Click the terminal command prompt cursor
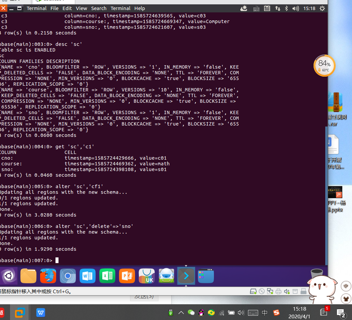The image size is (352, 320). (57, 260)
